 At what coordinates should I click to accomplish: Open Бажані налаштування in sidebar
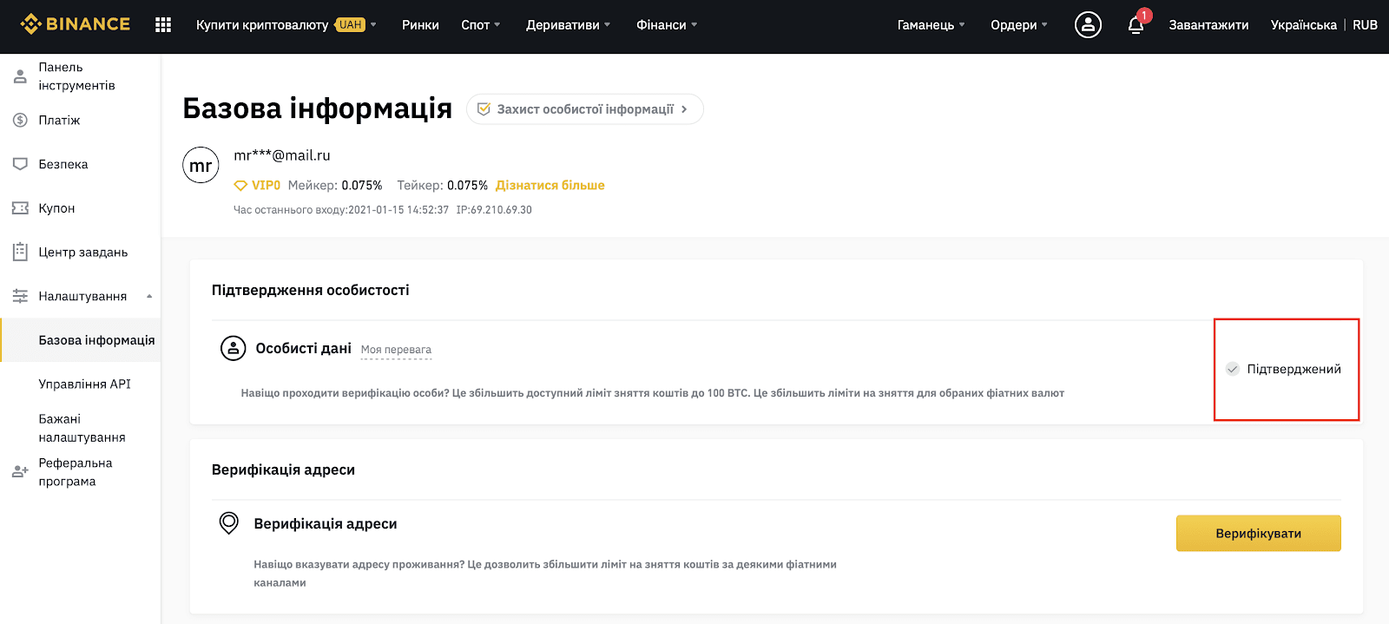point(82,428)
